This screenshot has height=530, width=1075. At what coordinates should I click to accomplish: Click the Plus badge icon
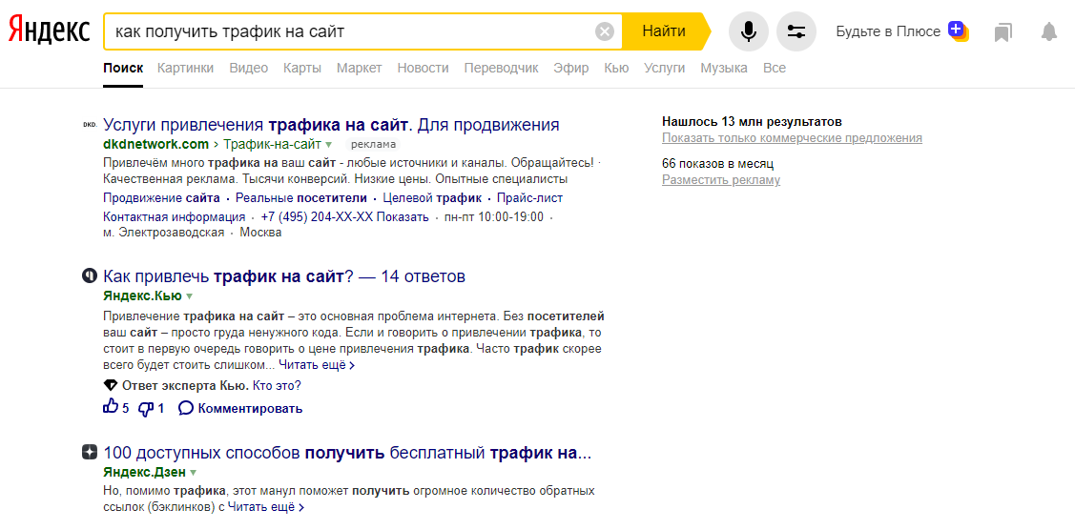[959, 31]
